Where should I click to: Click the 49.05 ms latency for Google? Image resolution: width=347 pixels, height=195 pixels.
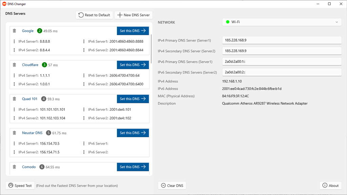[50, 31]
